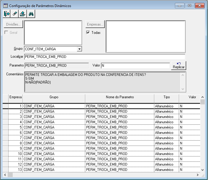Click the empresas list box
The height and width of the screenshot is (180, 208).
[145, 36]
